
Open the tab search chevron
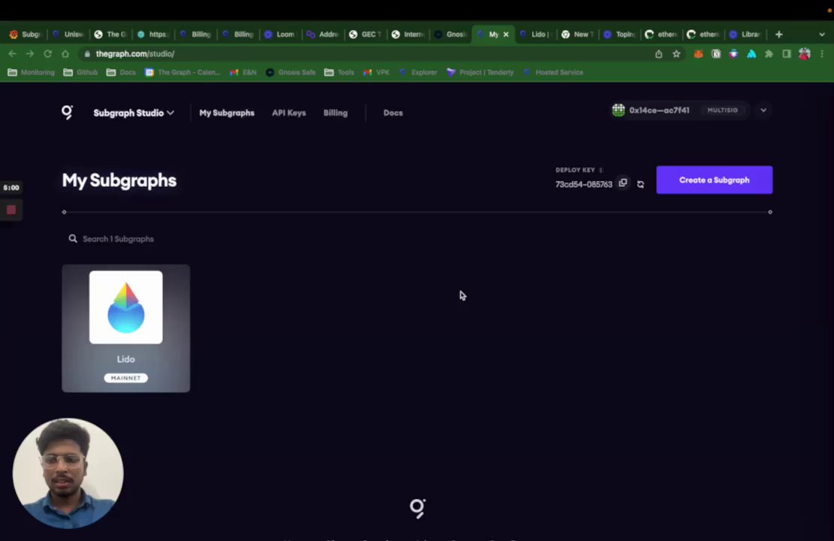[822, 34]
